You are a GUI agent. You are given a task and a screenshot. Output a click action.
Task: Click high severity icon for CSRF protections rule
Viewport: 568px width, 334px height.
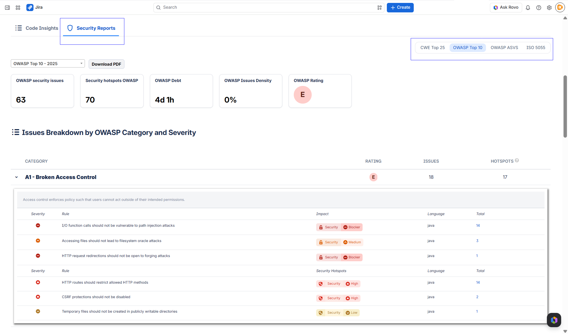(x=38, y=297)
